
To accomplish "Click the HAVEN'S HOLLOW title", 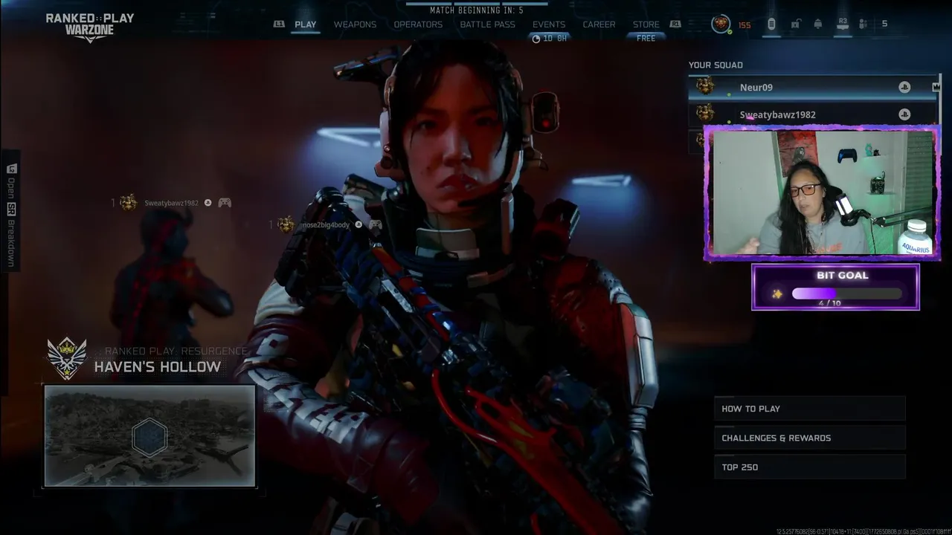I will 158,367.
